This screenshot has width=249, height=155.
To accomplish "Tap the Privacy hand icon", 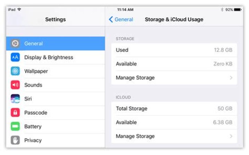I will coord(15,140).
